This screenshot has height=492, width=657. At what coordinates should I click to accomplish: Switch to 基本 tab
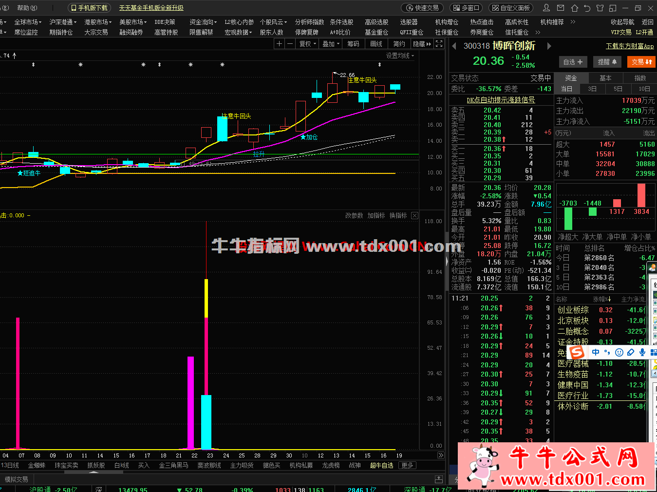pos(605,78)
